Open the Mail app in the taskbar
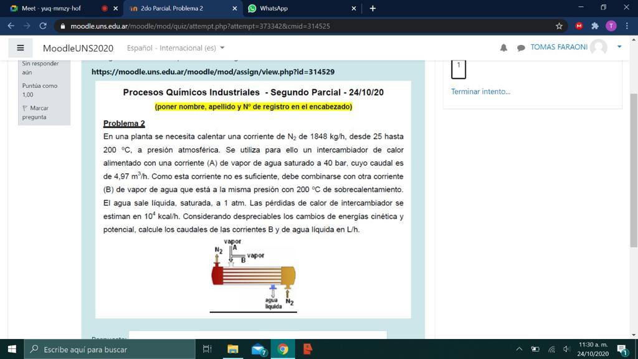Viewport: 638px width, 359px height. pos(258,349)
